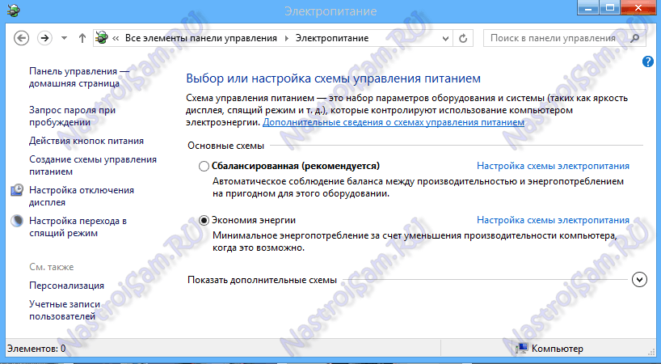
Task: Select the Сбалансированная power plan
Action: 204,167
